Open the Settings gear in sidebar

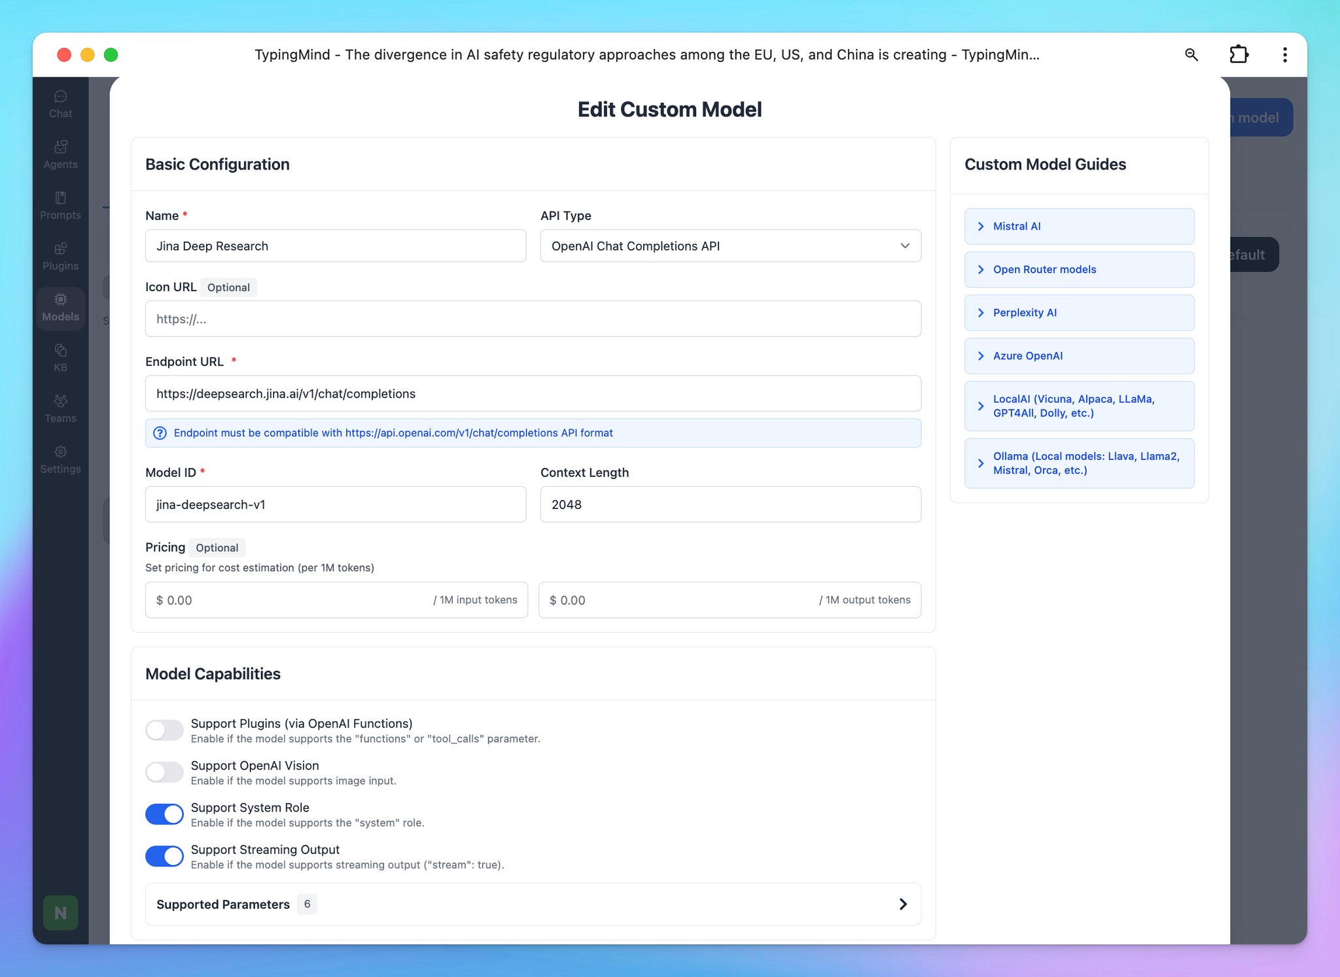60,459
